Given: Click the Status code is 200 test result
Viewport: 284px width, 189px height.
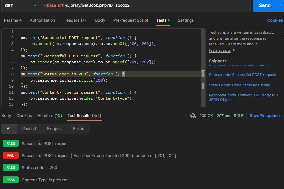Looking at the screenshot, I should [x=39, y=167].
